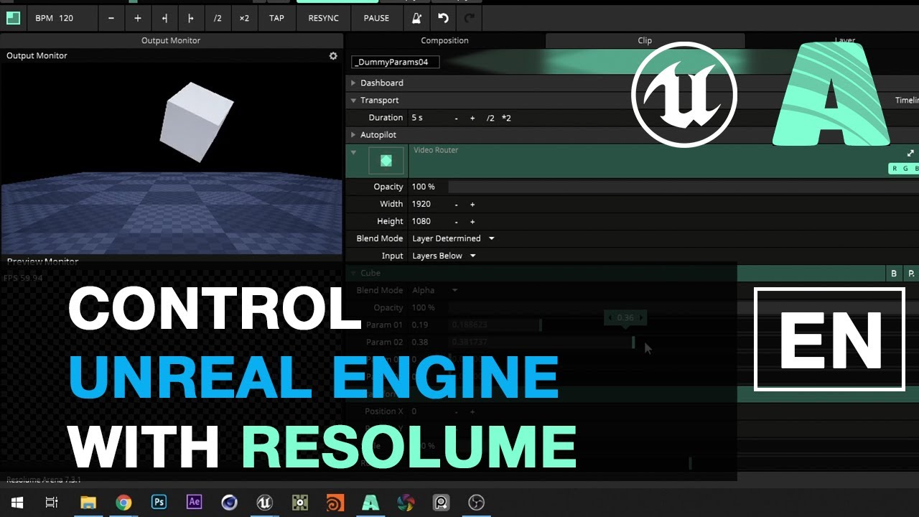Click the greyed redo arrow icon
Viewport: 919px width, 517px height.
(x=470, y=18)
